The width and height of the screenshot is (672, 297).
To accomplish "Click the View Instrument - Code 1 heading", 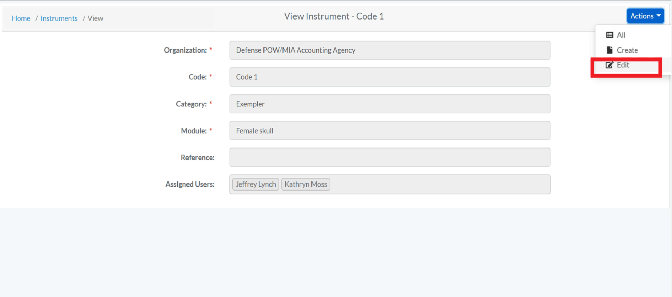I will tap(334, 16).
